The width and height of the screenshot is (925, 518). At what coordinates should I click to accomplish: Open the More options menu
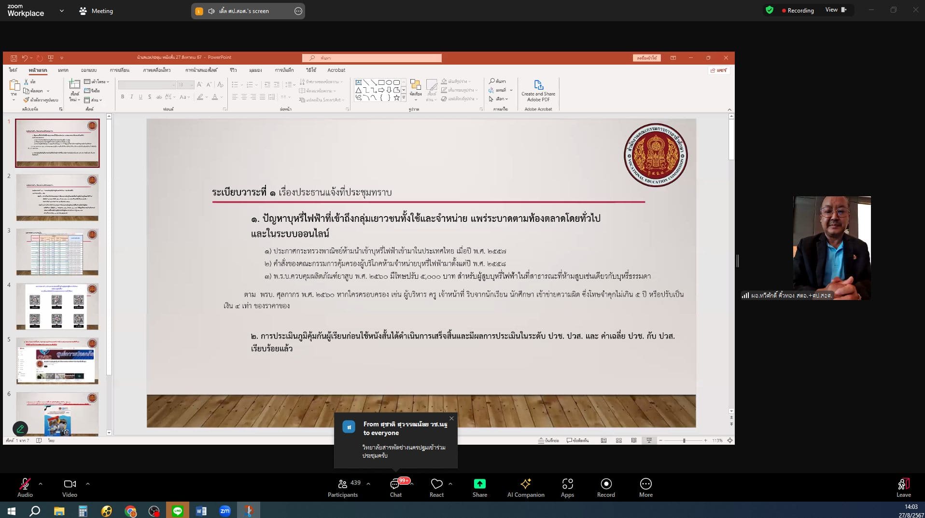[645, 484]
